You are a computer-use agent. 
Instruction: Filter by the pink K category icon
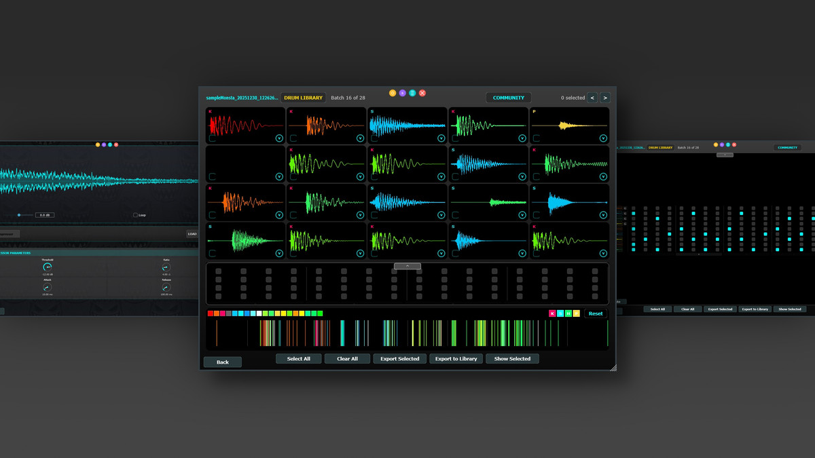pos(552,313)
